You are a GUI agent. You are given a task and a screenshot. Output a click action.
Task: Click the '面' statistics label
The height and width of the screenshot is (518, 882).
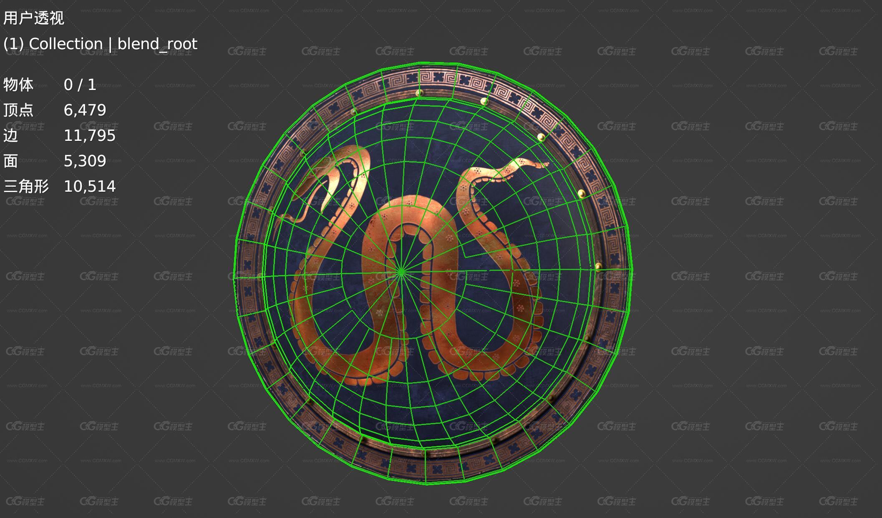click(11, 161)
